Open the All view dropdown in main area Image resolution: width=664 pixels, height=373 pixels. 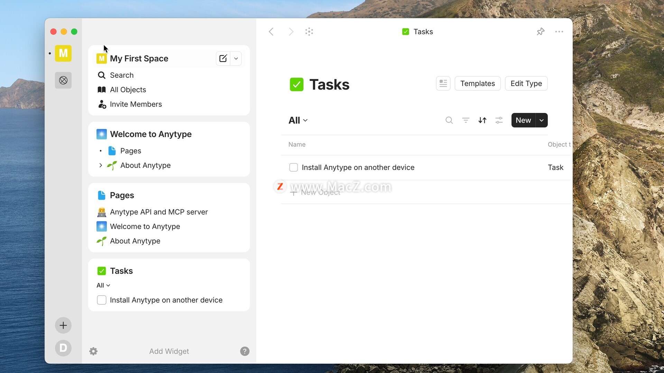click(298, 121)
